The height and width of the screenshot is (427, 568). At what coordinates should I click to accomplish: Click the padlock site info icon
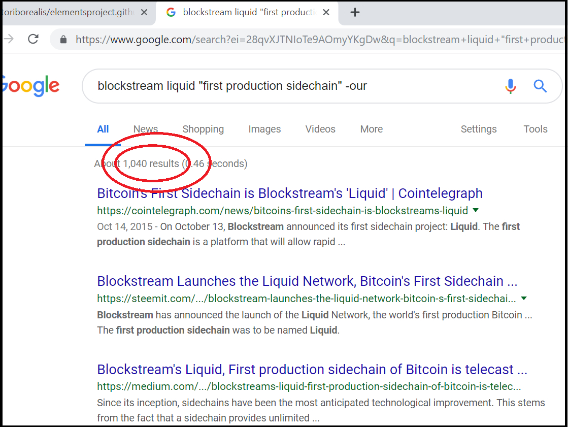[x=63, y=39]
